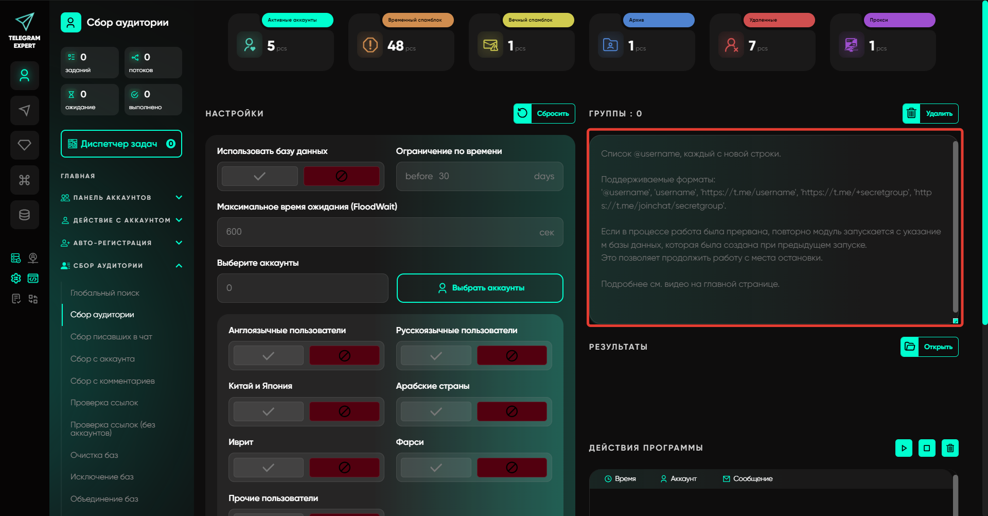Open Глобальный поиск menu item
The image size is (988, 516).
(x=105, y=293)
